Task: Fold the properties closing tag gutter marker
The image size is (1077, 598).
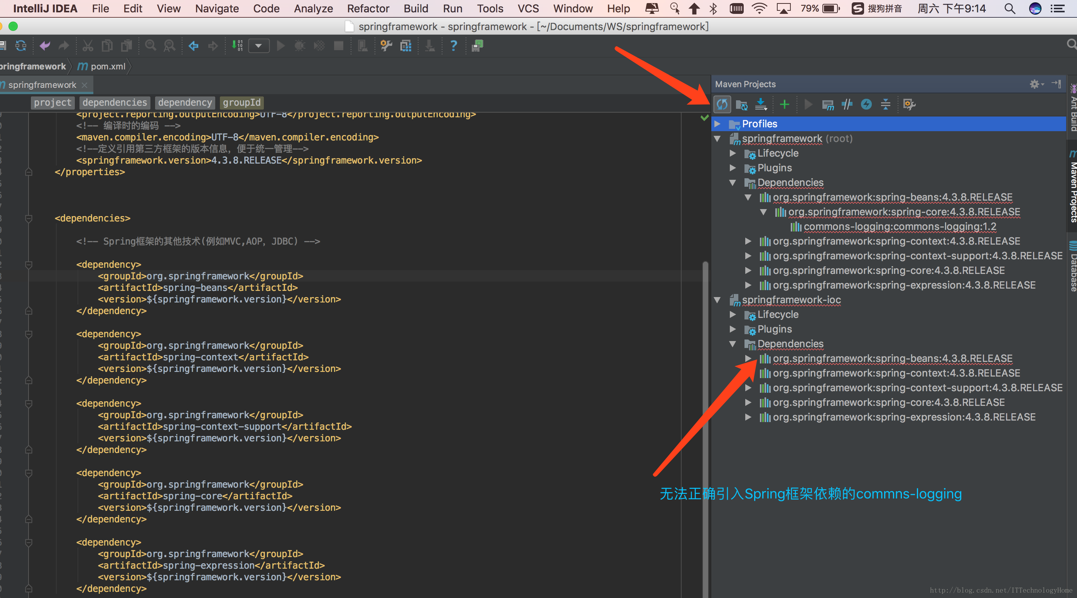Action: click(x=29, y=172)
